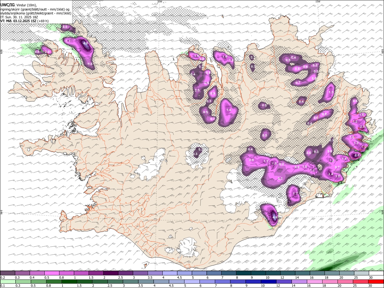Pick the deep blue swatch labelled 10, lower scale
This screenshot has width=384, height=288.
pyautogui.click(x=268, y=281)
